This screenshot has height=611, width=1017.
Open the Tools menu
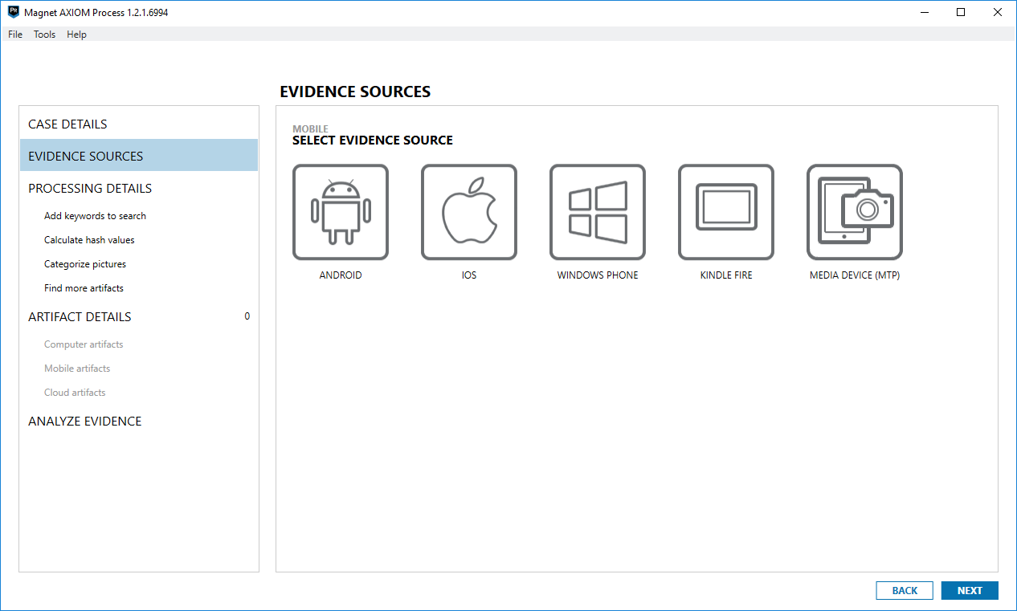point(44,35)
